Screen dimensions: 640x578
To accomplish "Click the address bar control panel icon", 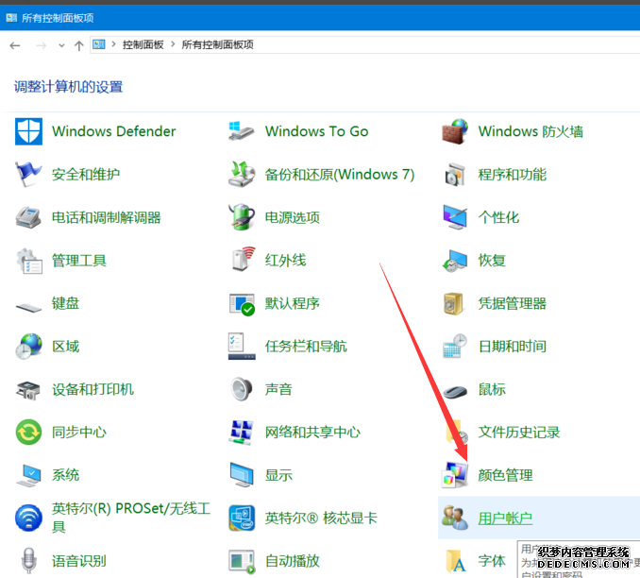I will pyautogui.click(x=99, y=44).
